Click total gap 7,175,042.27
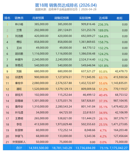The height and width of the screenshot is (153, 132). click(119, 148)
